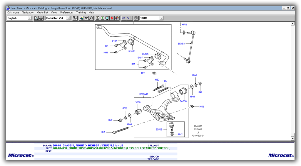
Task: Open the Views menu
Action: click(54, 12)
